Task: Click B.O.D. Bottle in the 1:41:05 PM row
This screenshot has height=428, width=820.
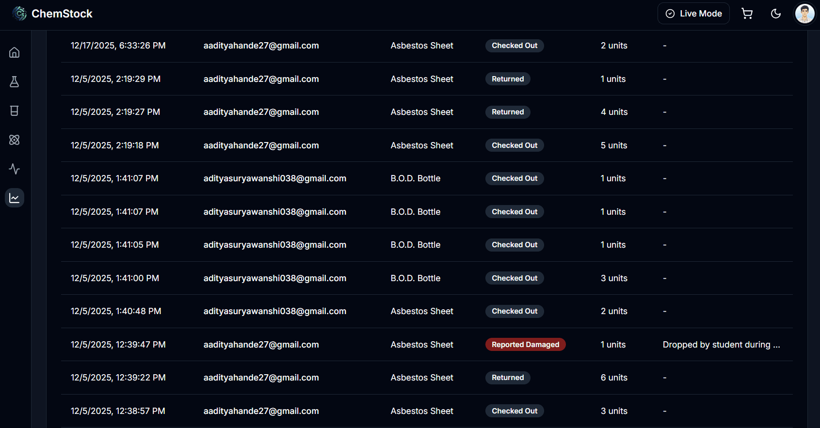Action: click(x=416, y=245)
